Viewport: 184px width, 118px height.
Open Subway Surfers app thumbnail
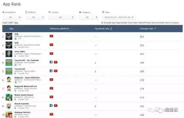(9, 114)
